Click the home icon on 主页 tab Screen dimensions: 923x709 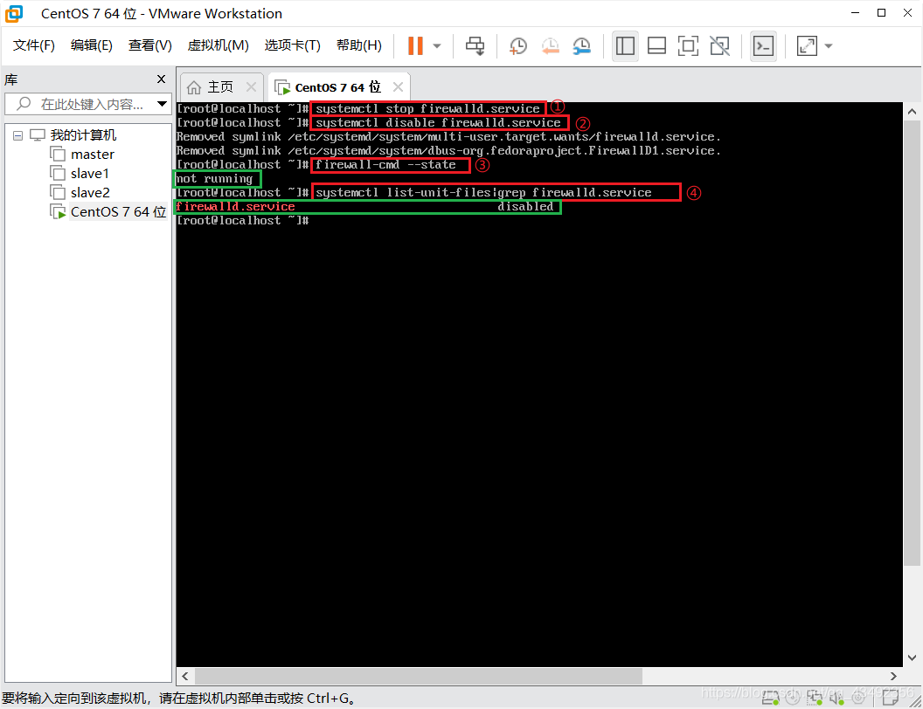tap(194, 87)
